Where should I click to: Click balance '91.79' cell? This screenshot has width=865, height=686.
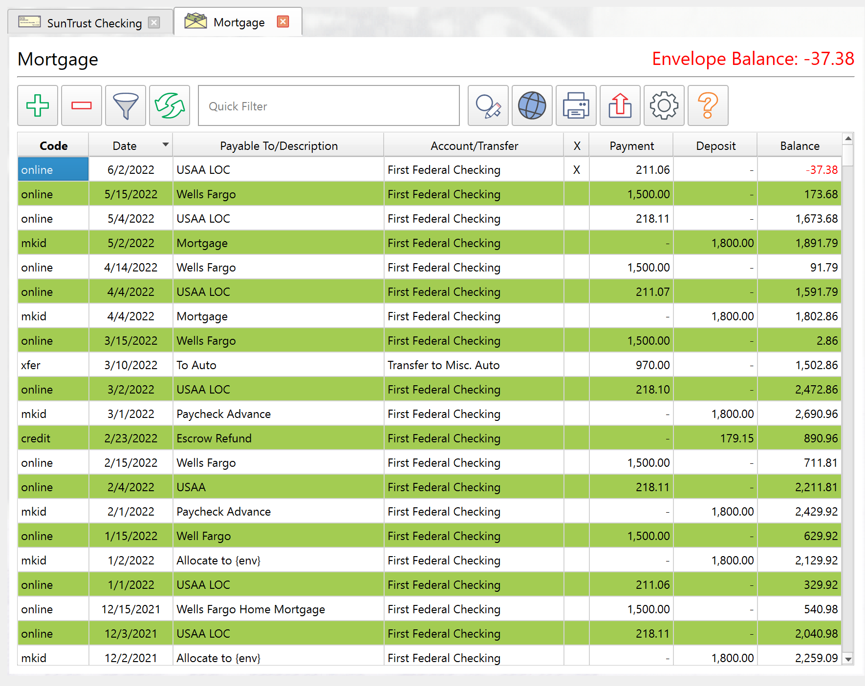coord(800,267)
